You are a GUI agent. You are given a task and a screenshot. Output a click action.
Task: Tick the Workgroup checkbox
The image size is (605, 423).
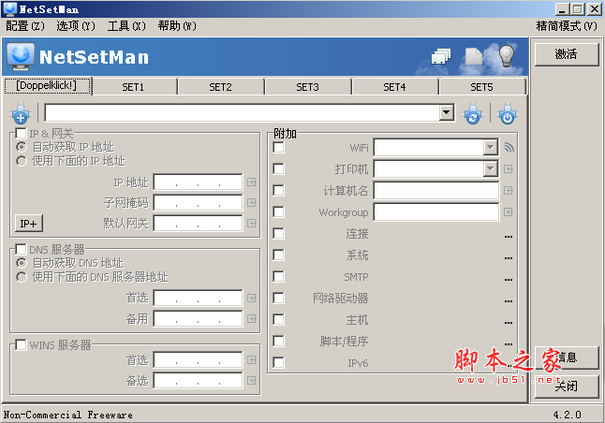[x=278, y=212]
